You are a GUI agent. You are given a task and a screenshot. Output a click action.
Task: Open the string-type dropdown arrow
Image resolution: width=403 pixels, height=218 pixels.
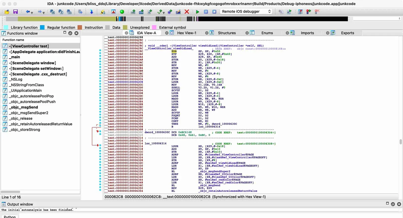pyautogui.click(x=164, y=13)
